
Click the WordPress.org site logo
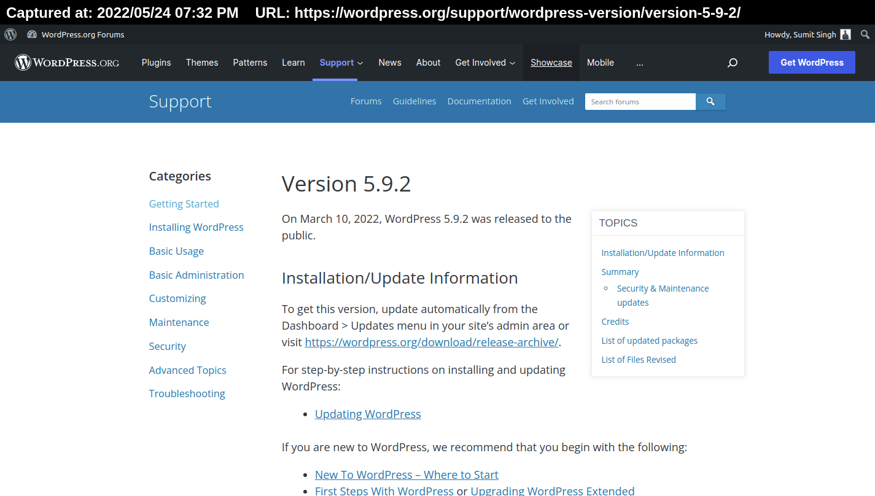coord(67,63)
